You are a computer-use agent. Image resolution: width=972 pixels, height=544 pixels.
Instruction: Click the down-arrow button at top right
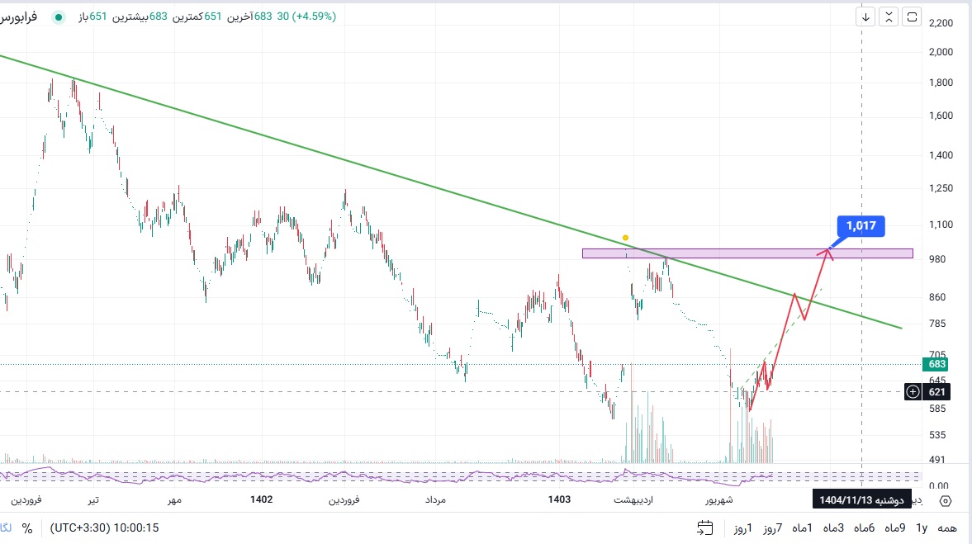(866, 16)
